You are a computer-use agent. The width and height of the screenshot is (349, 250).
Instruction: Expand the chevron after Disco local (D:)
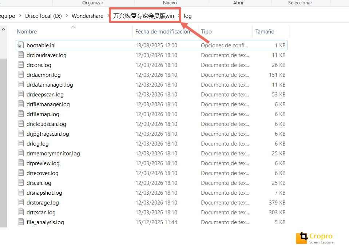click(67, 16)
